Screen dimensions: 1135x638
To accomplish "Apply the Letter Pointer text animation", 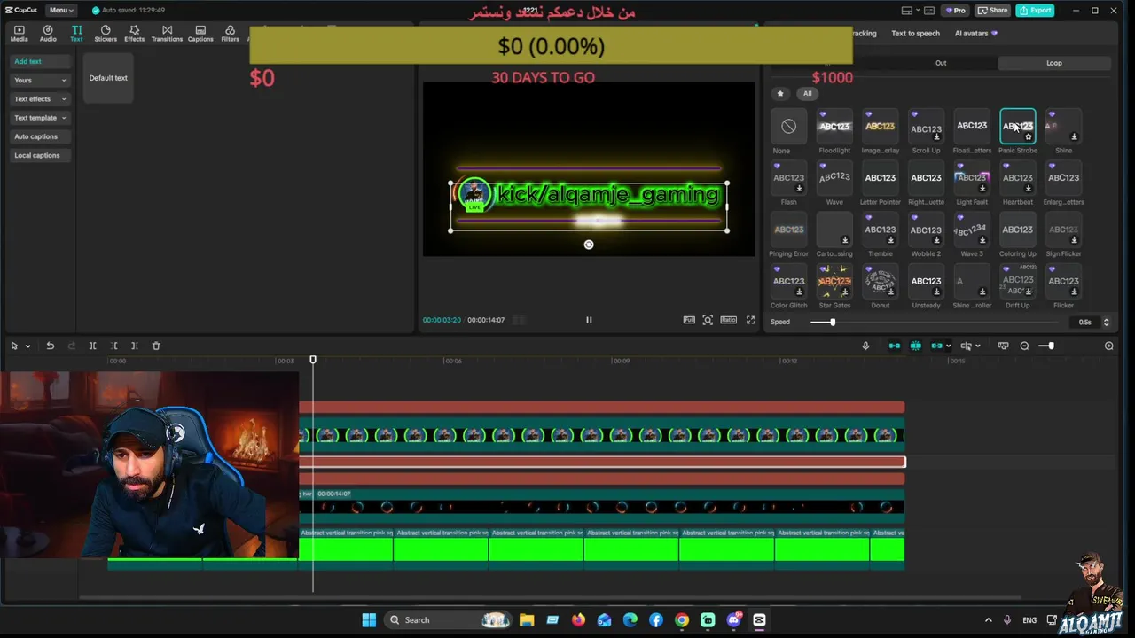I will (x=881, y=178).
